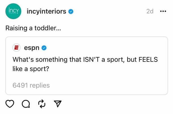Open the incyinteriors username profile link
Screen dimensions: 173x114
click(x=47, y=12)
